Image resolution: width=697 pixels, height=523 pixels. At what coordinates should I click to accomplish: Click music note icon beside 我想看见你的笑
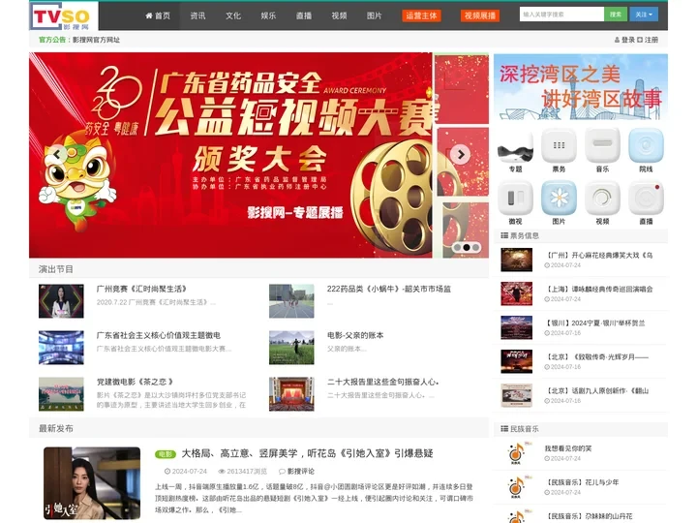517,452
